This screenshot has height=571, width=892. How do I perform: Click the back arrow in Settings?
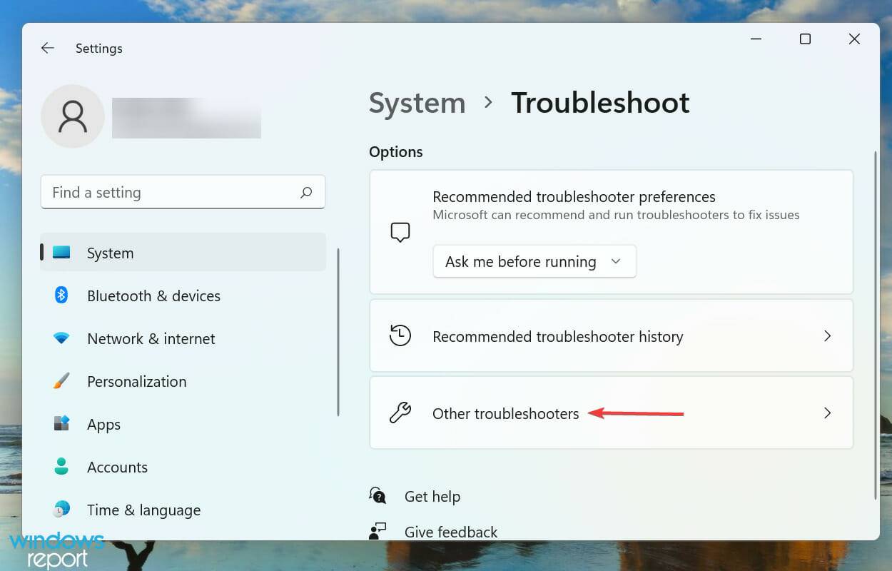click(47, 48)
